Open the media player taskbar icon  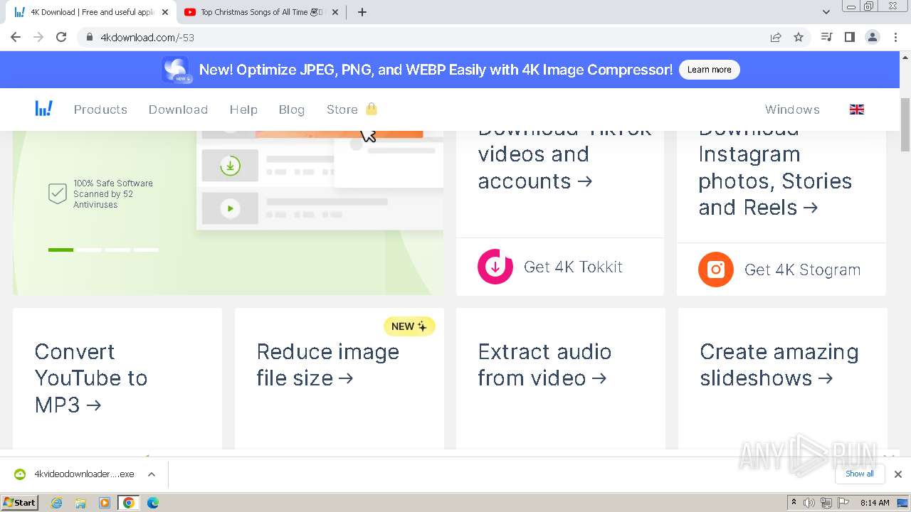click(x=105, y=503)
